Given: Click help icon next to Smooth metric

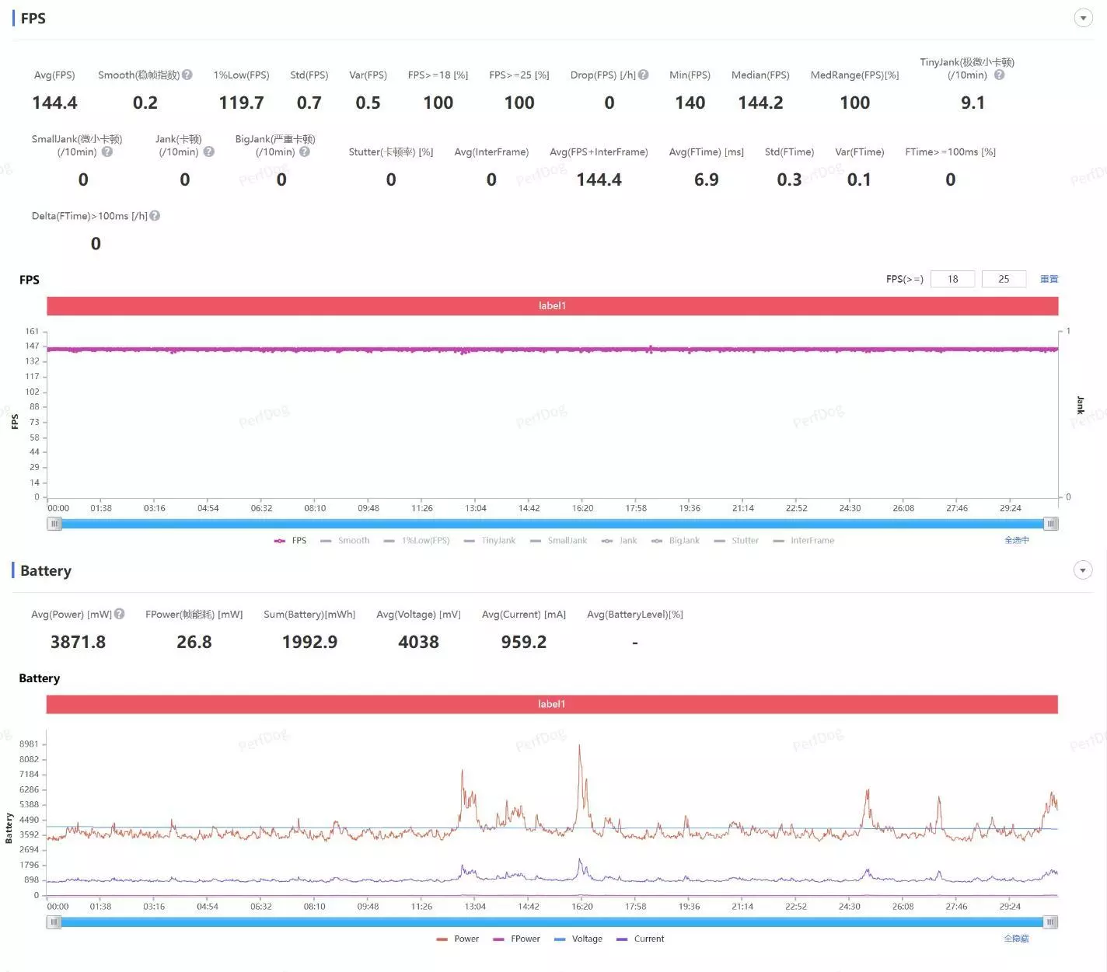Looking at the screenshot, I should (187, 75).
